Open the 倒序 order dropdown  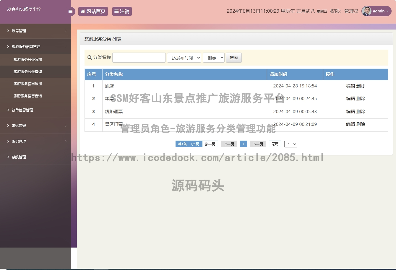(214, 58)
